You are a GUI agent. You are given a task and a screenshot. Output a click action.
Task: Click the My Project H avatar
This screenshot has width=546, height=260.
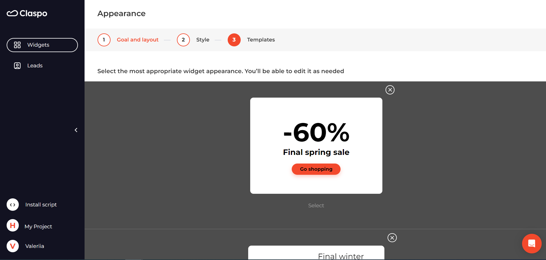[x=13, y=225]
